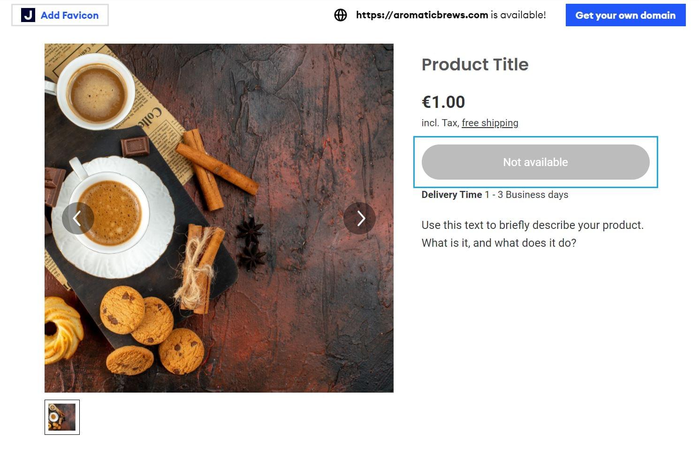The width and height of the screenshot is (699, 455).
Task: Click 'What is it, and what does it do?' line
Action: coord(499,243)
